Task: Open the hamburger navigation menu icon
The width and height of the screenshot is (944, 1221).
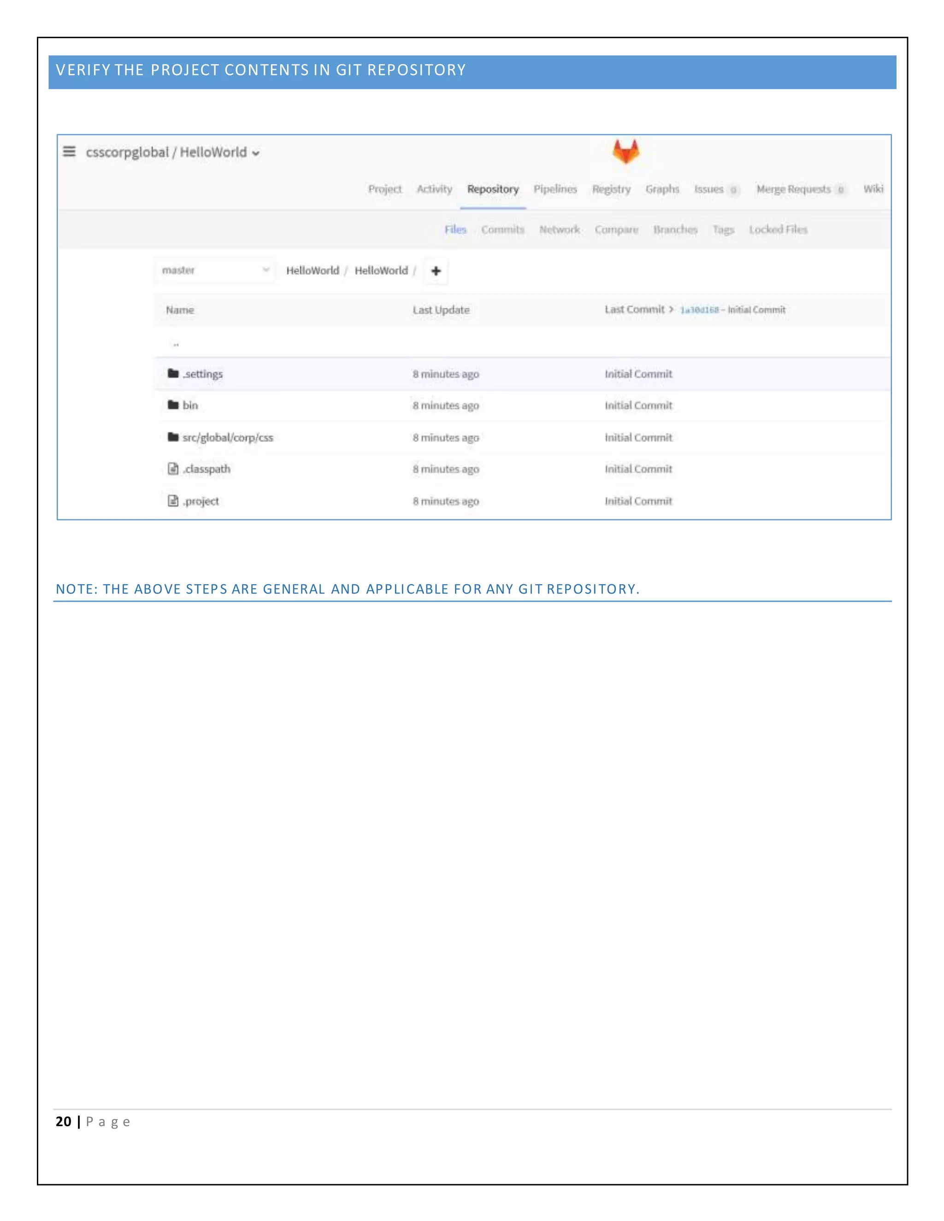Action: tap(69, 152)
